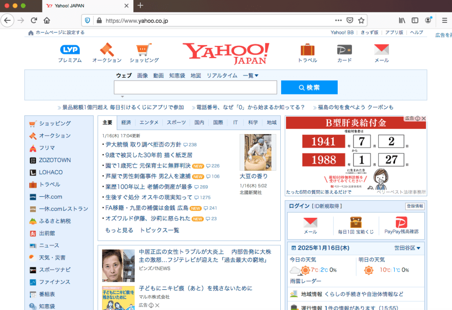Open スポーツナビ in the sidebar
The height and width of the screenshot is (310, 452).
pyautogui.click(x=54, y=270)
